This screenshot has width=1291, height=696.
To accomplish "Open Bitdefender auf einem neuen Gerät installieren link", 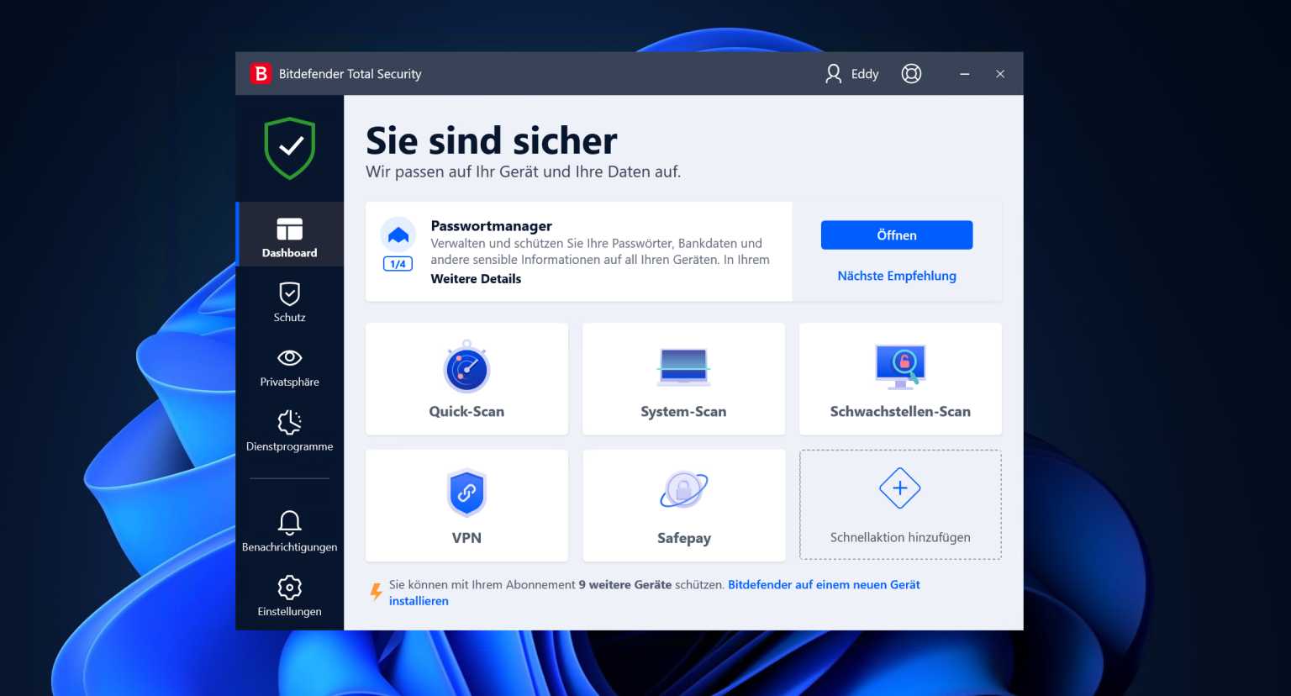I will (824, 584).
